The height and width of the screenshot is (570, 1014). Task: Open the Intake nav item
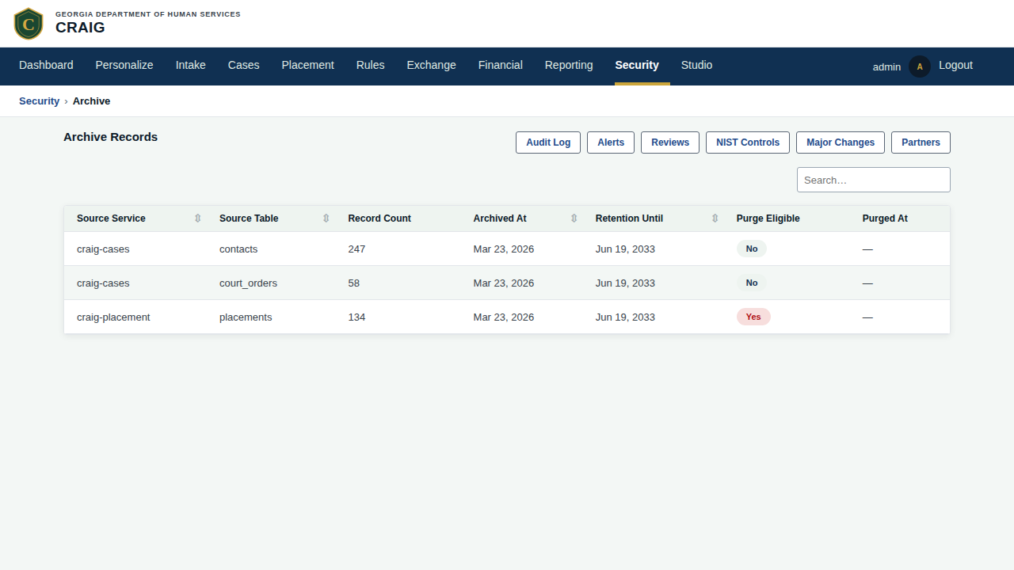(191, 65)
